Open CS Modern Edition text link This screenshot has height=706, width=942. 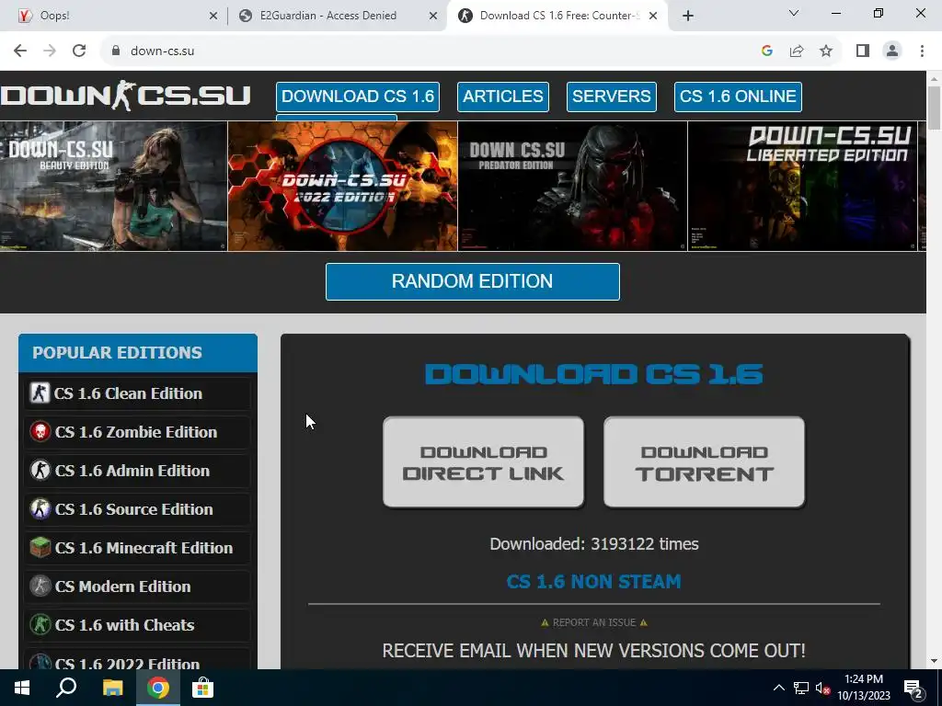[x=123, y=586]
